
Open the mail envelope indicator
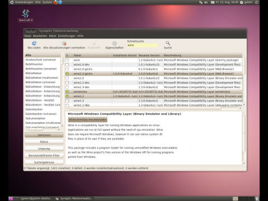213,2
